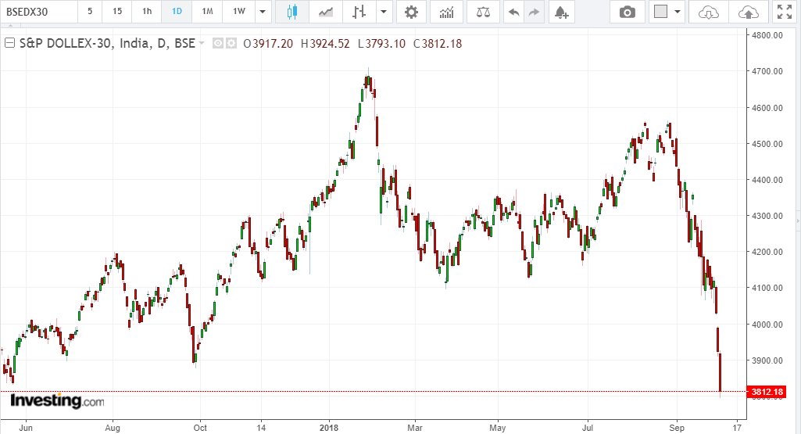The width and height of the screenshot is (801, 434).
Task: Expand the symbol dropdown arrow after BSE
Action: pyautogui.click(x=202, y=44)
